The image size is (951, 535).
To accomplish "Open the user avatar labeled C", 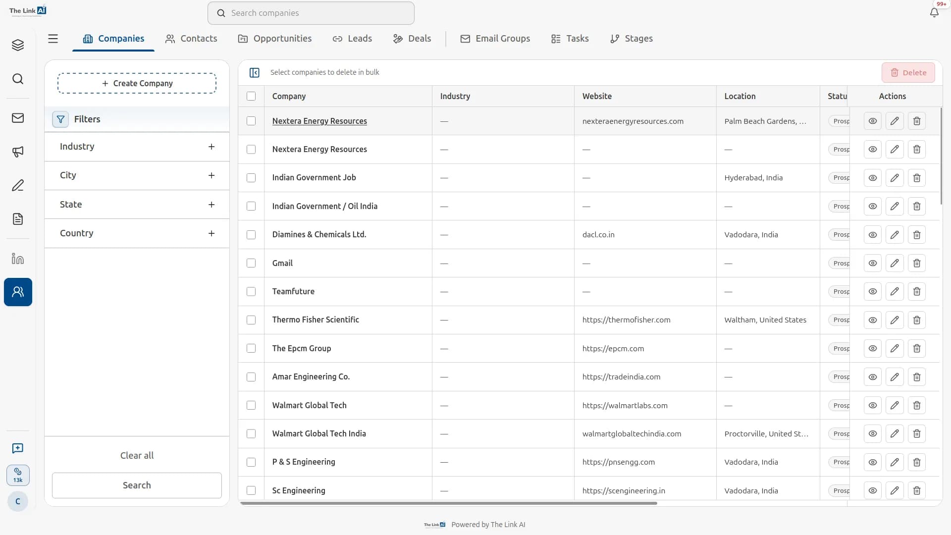I will click(18, 501).
